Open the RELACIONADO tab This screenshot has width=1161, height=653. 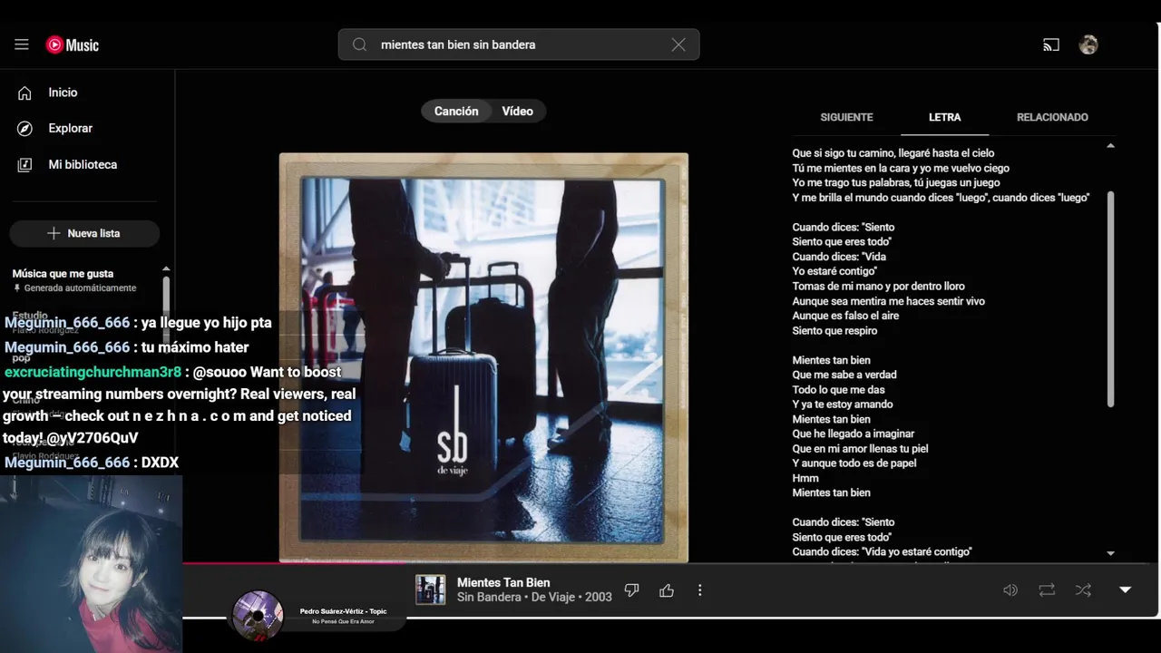point(1052,117)
